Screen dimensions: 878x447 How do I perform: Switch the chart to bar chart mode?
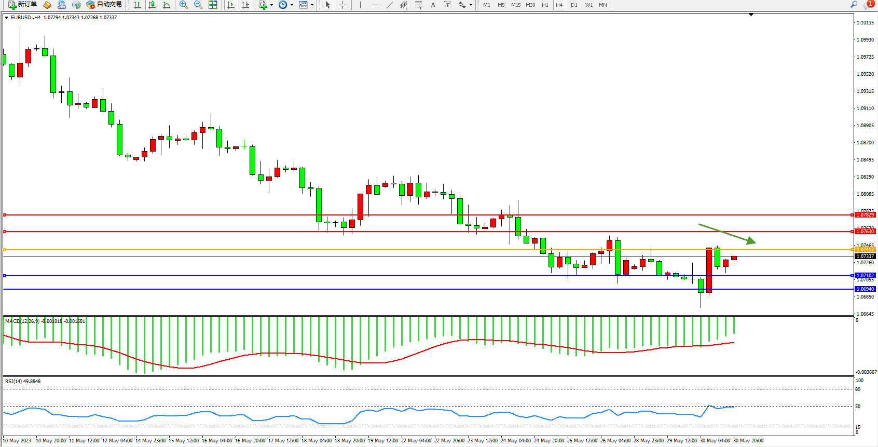tap(138, 5)
